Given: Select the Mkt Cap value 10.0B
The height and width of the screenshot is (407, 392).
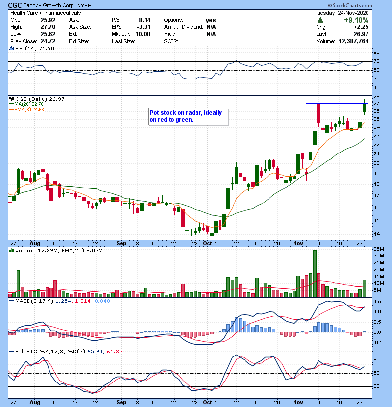Looking at the screenshot, I should [x=143, y=34].
